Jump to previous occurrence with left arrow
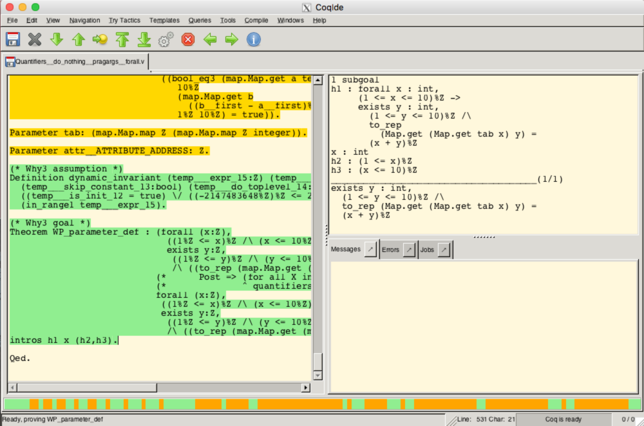This screenshot has width=644, height=426. point(210,40)
